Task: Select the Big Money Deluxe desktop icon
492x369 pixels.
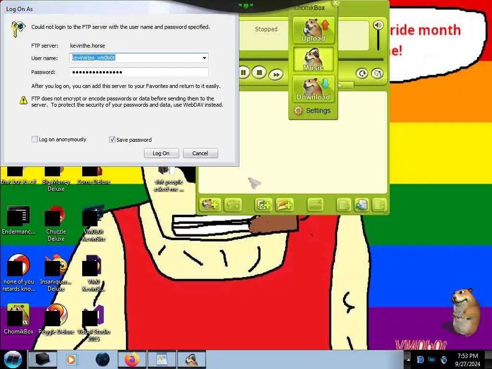Action: (x=56, y=179)
